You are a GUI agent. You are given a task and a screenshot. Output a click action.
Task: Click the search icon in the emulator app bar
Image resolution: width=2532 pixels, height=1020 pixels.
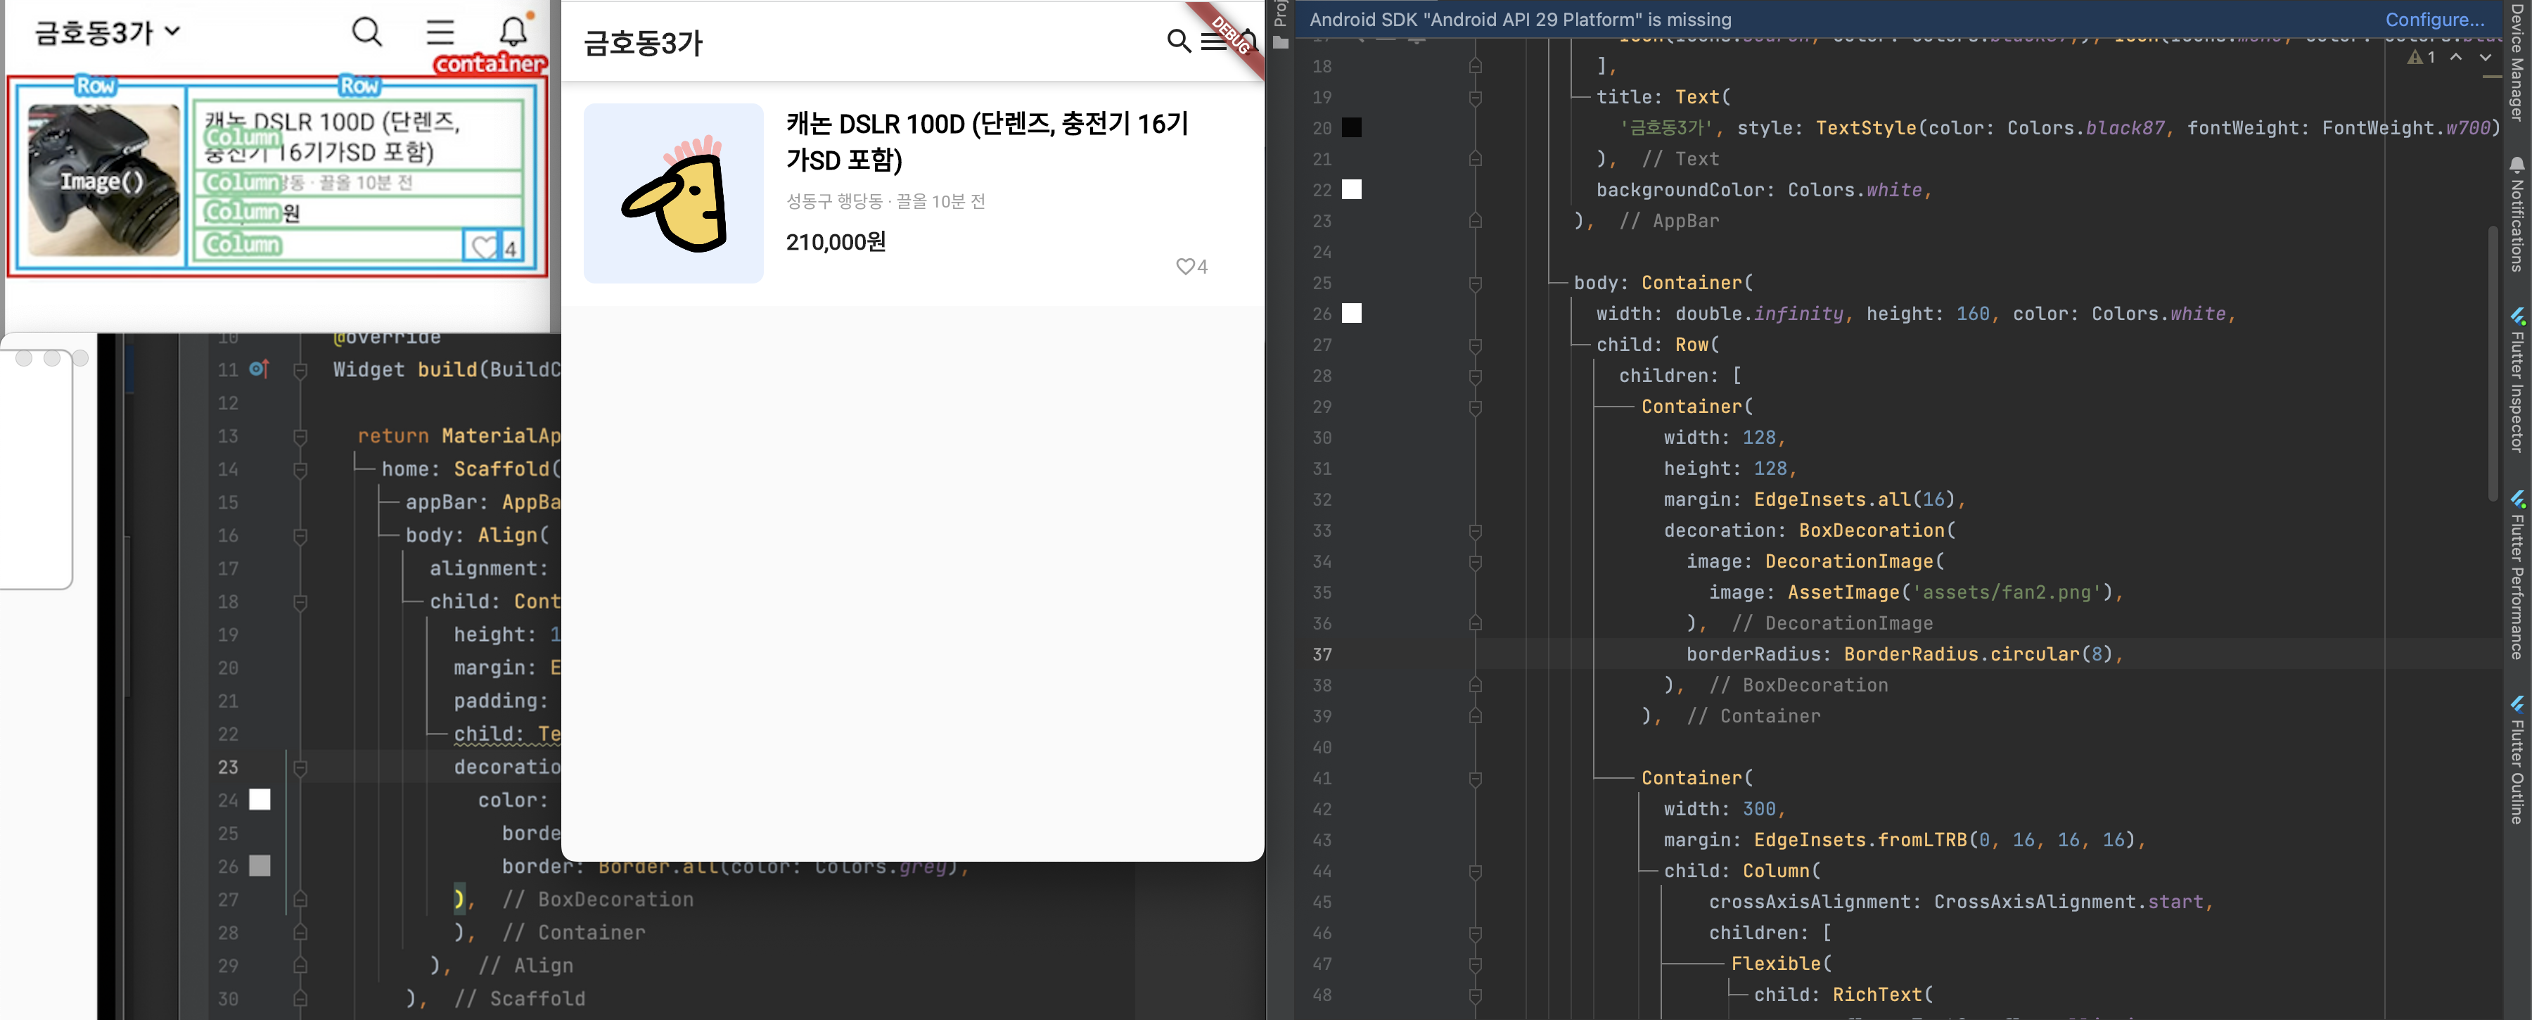(x=1177, y=42)
